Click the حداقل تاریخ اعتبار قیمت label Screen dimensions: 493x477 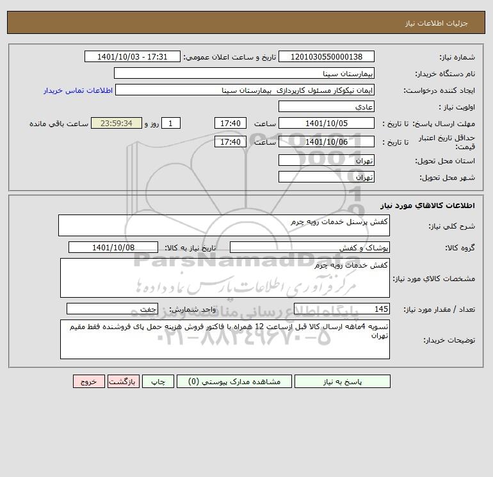[x=446, y=142]
